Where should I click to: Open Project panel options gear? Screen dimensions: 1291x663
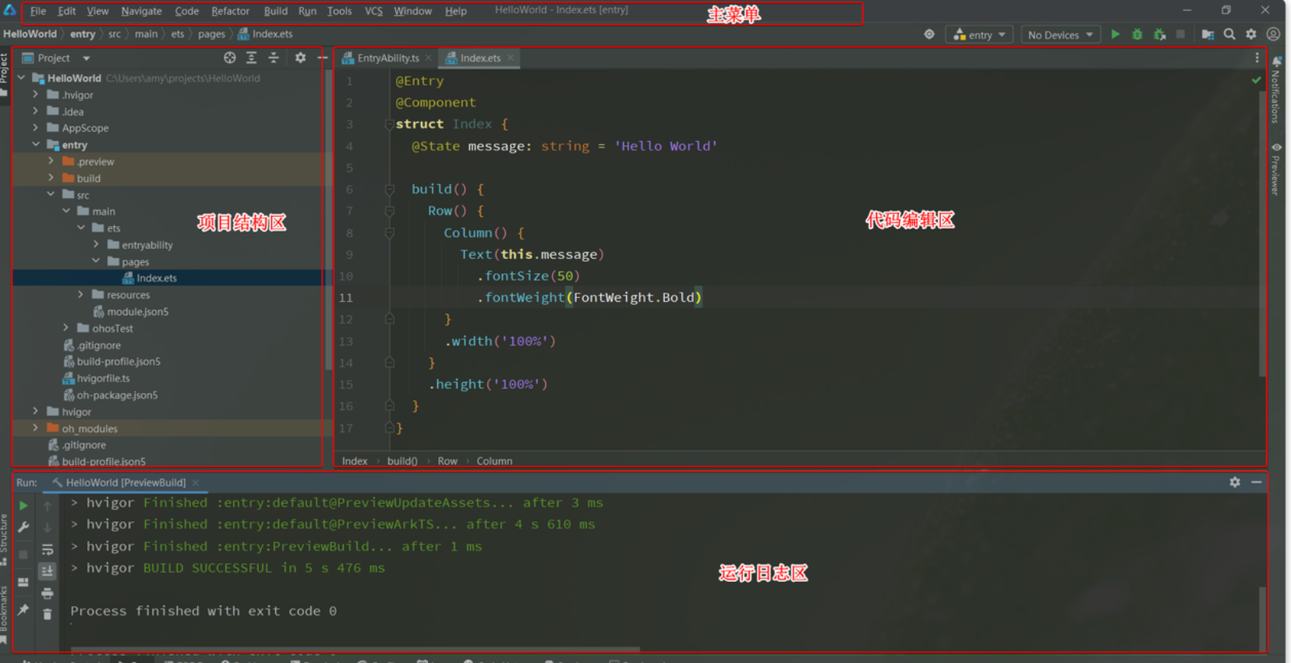[300, 58]
